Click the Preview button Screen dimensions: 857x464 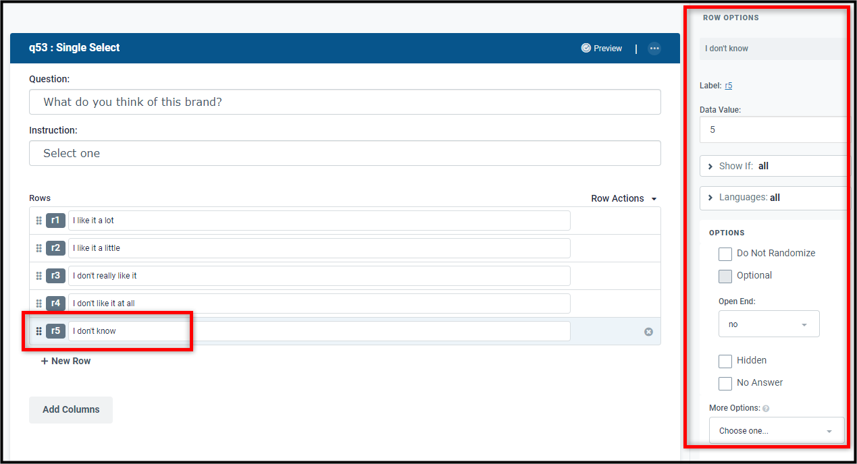(x=602, y=49)
